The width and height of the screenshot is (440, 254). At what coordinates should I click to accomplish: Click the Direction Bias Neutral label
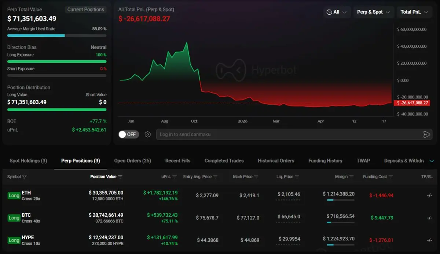click(x=99, y=47)
